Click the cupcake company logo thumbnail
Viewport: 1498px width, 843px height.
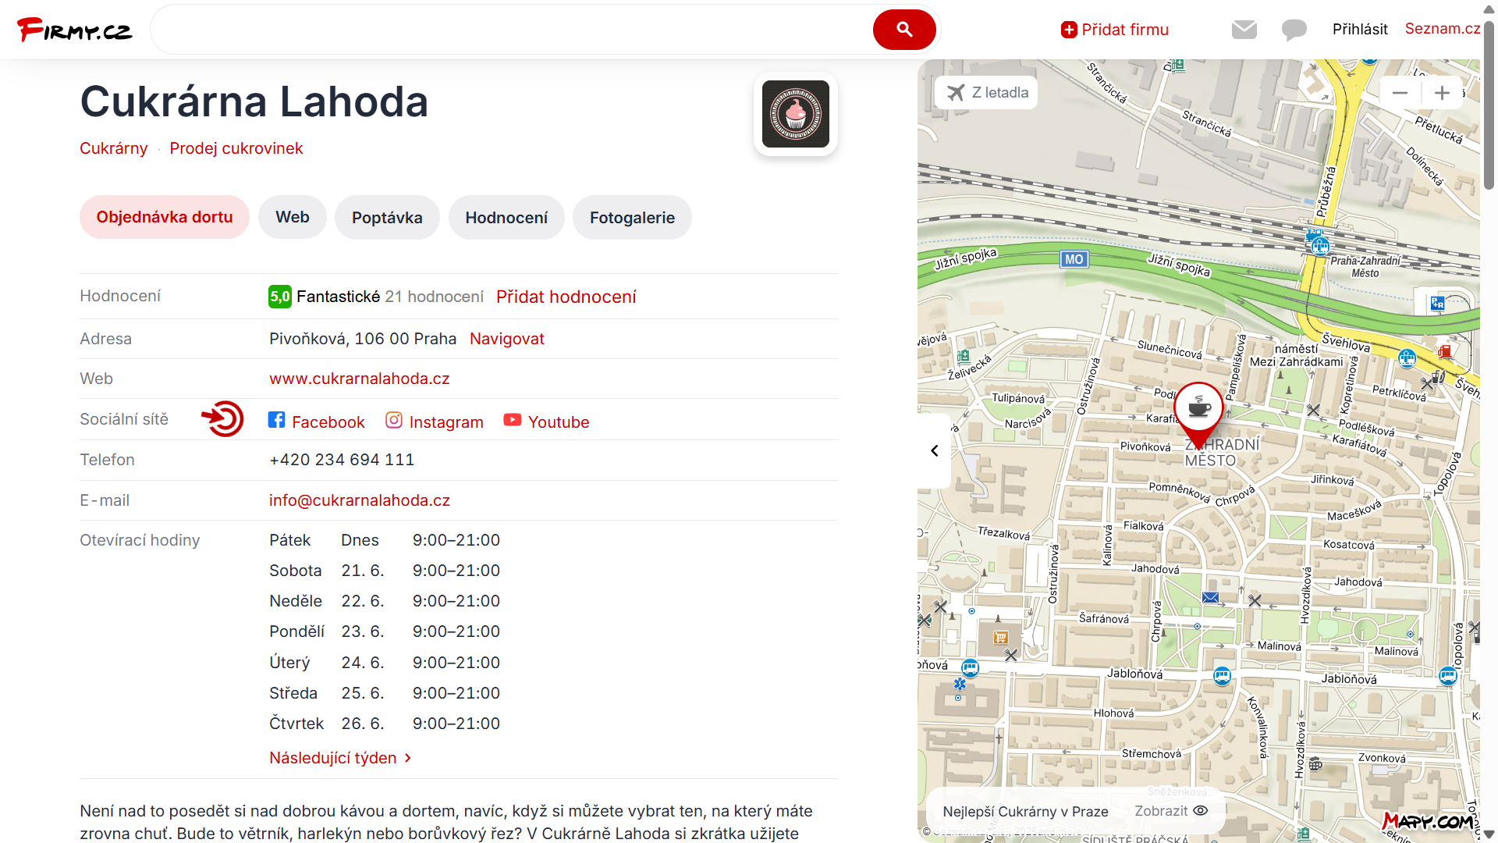coord(795,114)
